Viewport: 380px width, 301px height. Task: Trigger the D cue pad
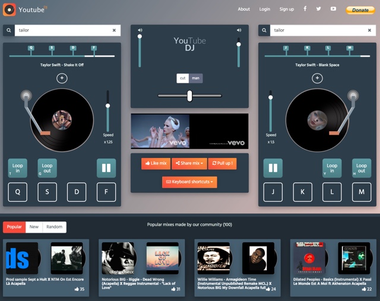point(77,192)
